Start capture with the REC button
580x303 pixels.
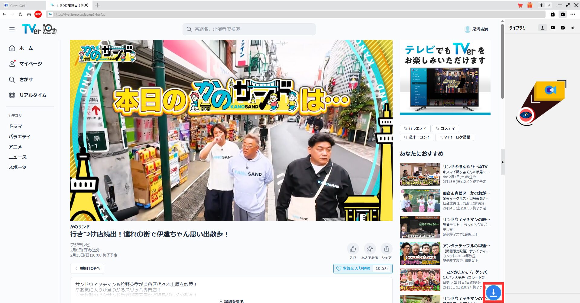coord(37,14)
